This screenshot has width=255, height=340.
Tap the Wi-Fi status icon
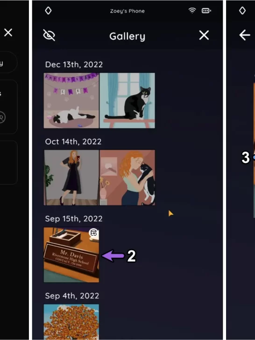[192, 10]
